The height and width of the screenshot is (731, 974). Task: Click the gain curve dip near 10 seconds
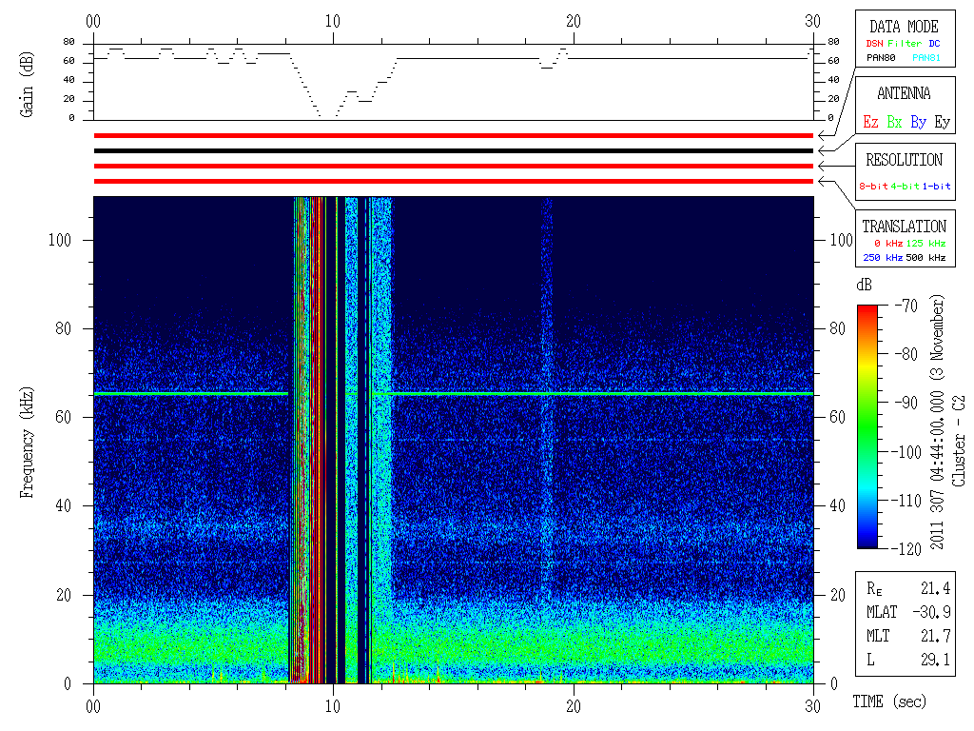[x=326, y=115]
